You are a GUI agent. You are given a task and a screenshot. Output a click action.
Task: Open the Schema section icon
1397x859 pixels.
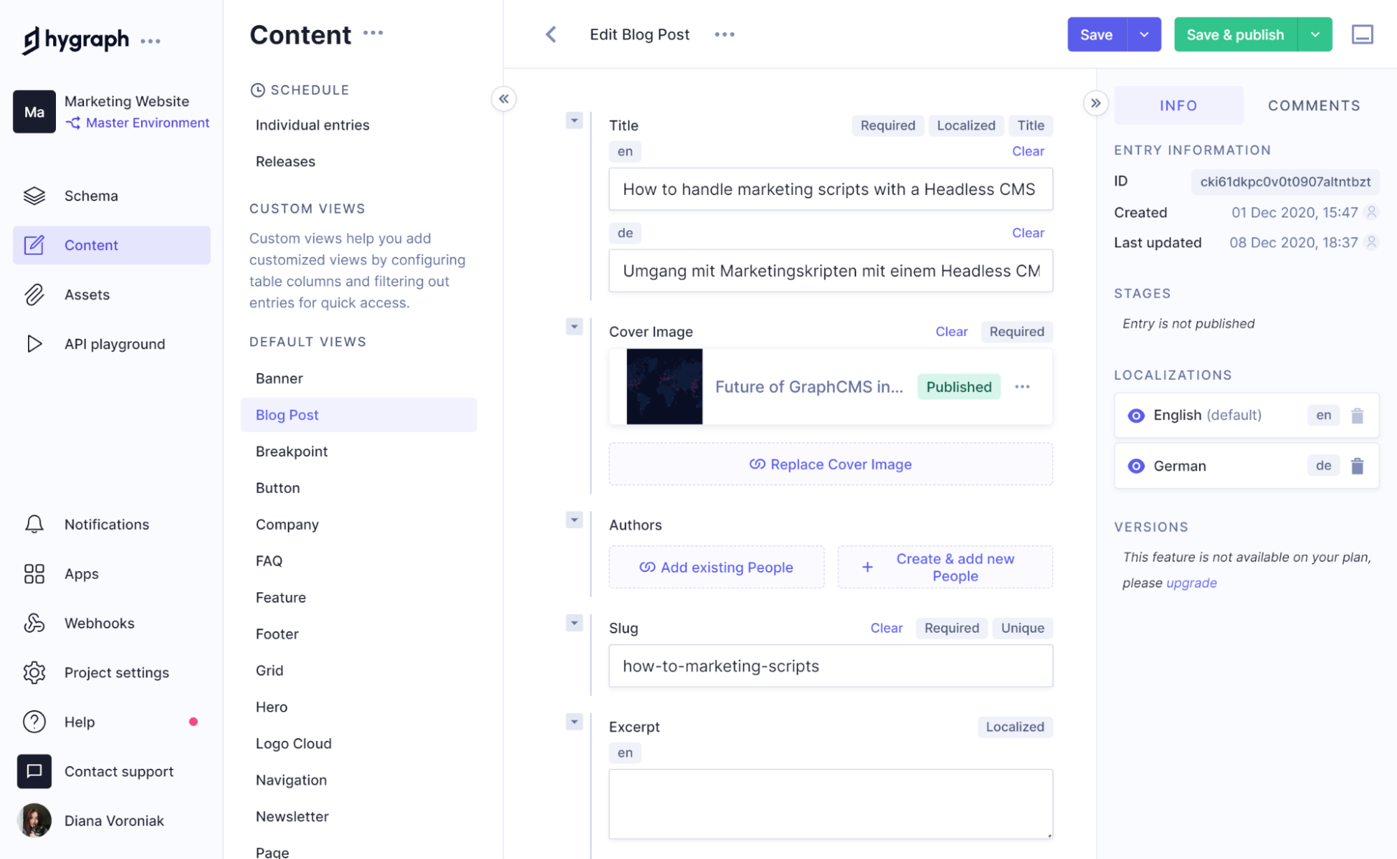coord(34,195)
